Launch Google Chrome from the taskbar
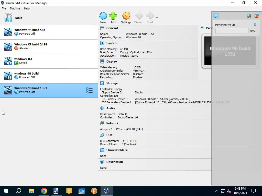This screenshot has height=196, width=262. [x=44, y=191]
